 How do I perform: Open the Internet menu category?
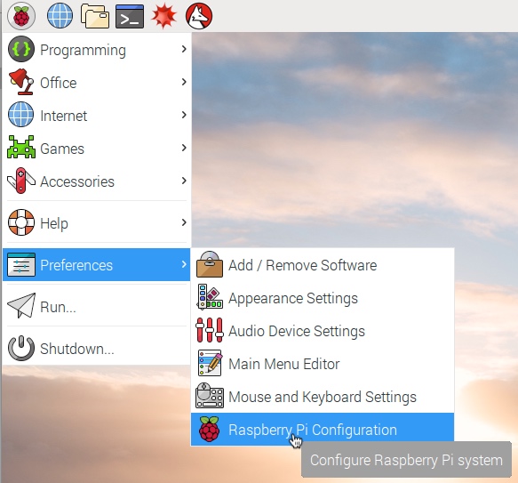click(x=97, y=115)
